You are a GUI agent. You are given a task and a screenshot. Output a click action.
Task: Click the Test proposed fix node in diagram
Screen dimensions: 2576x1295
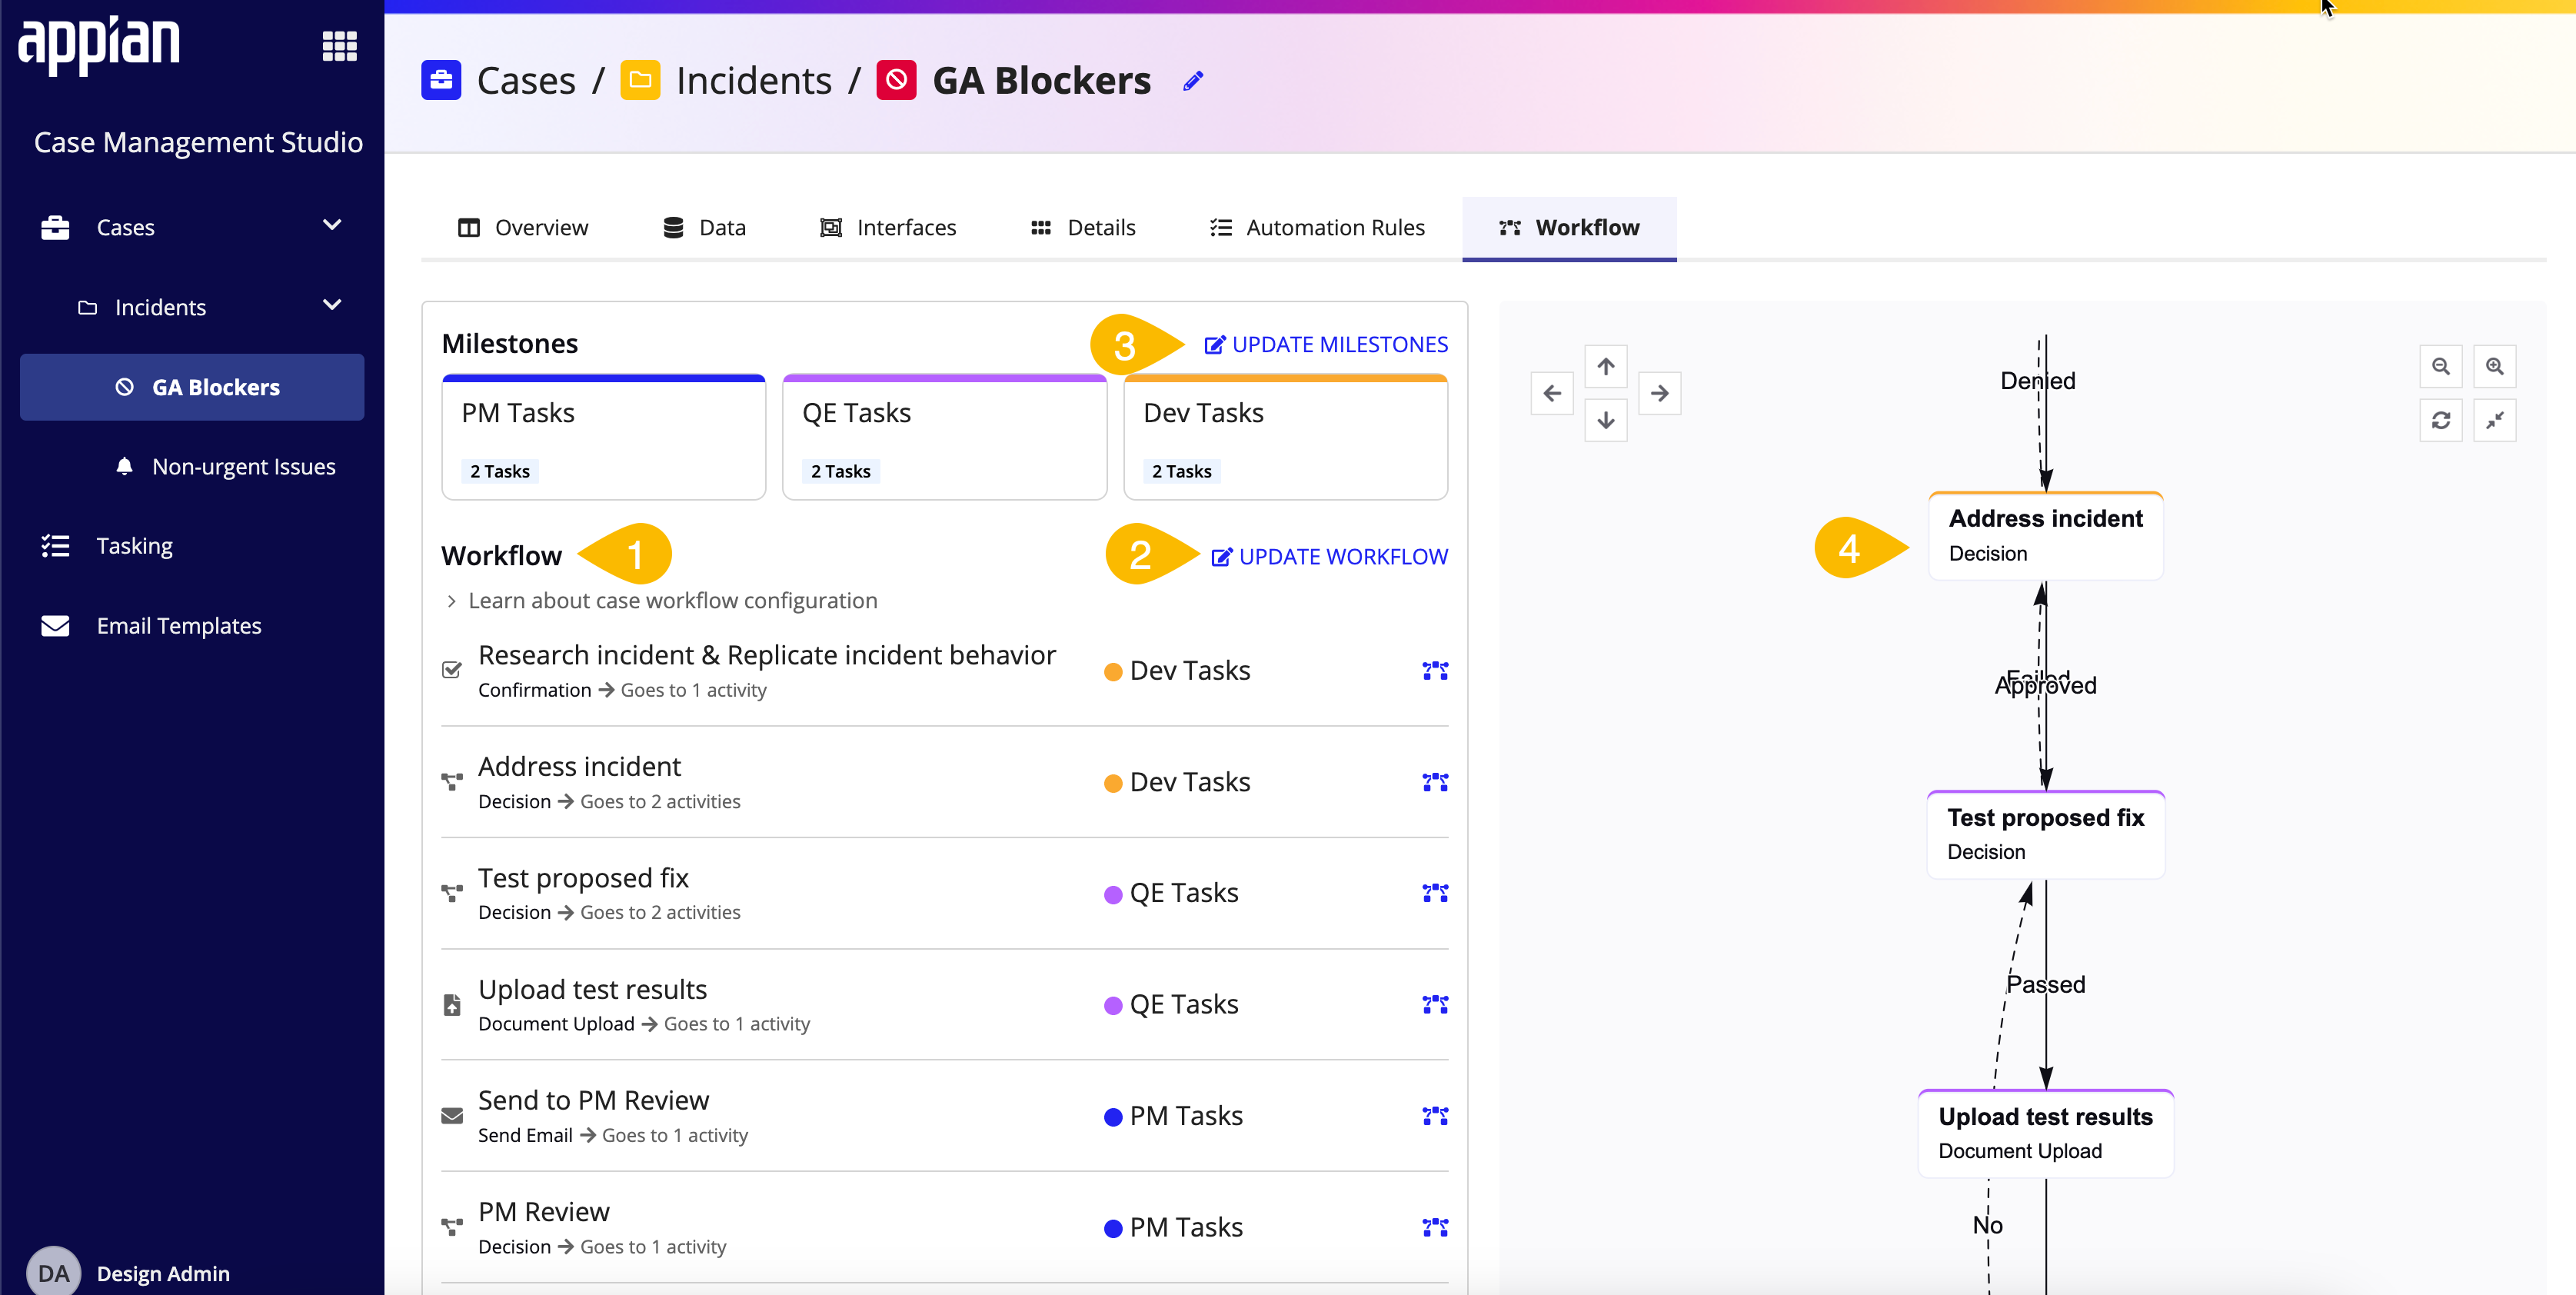(2046, 835)
